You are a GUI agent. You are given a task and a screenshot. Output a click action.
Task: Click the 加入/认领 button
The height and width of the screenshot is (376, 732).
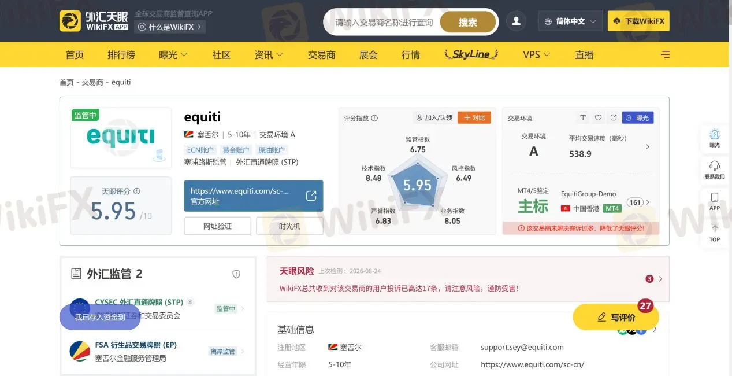[434, 117]
